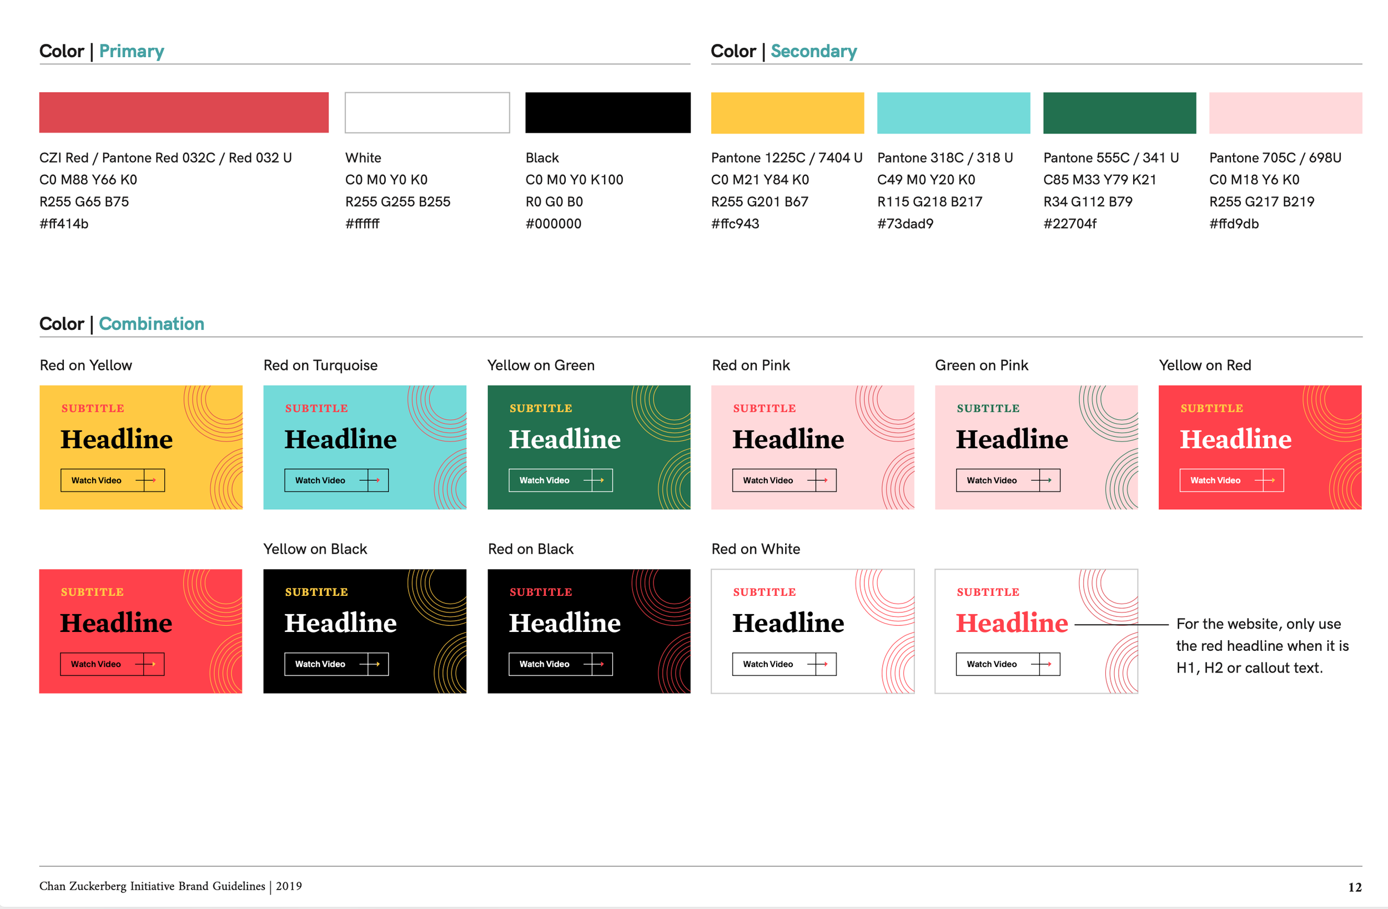Click the Color Combination section heading
This screenshot has width=1388, height=909.
pos(122,324)
